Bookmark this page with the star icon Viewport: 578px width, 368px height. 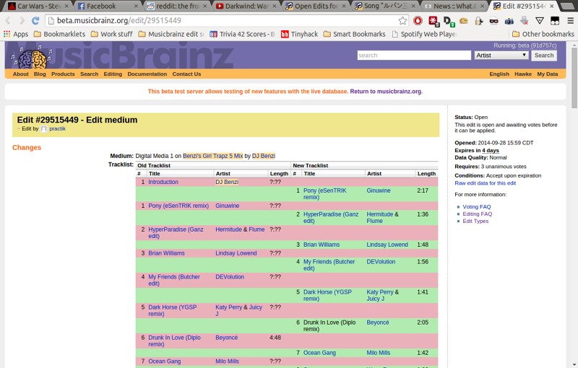(402, 21)
